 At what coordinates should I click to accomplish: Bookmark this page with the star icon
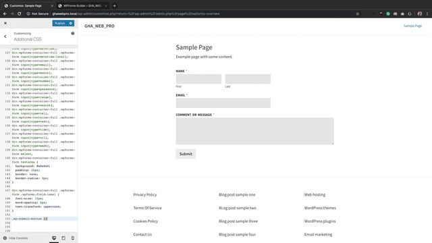[x=357, y=13]
